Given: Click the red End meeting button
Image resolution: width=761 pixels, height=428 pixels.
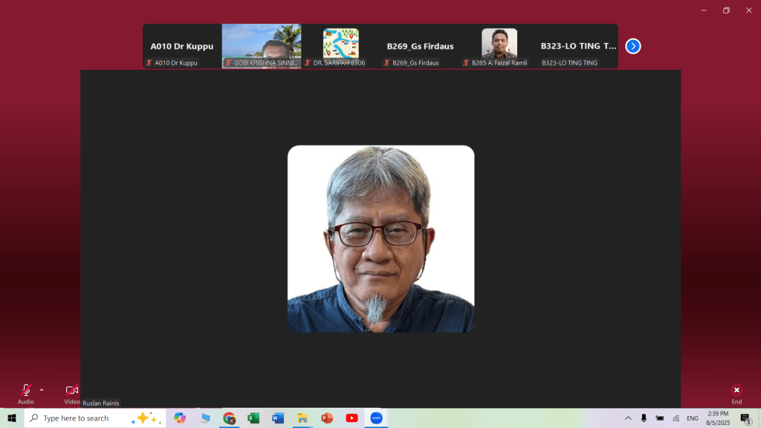Looking at the screenshot, I should 736,391.
